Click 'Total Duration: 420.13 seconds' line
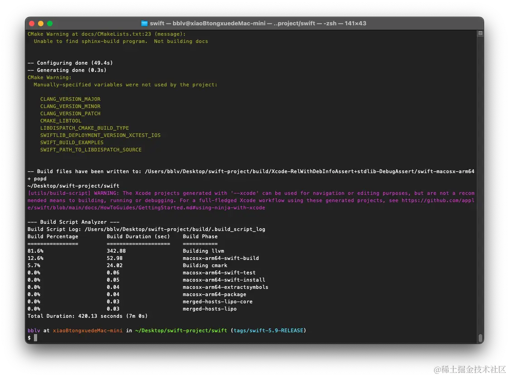 pyautogui.click(x=88, y=316)
